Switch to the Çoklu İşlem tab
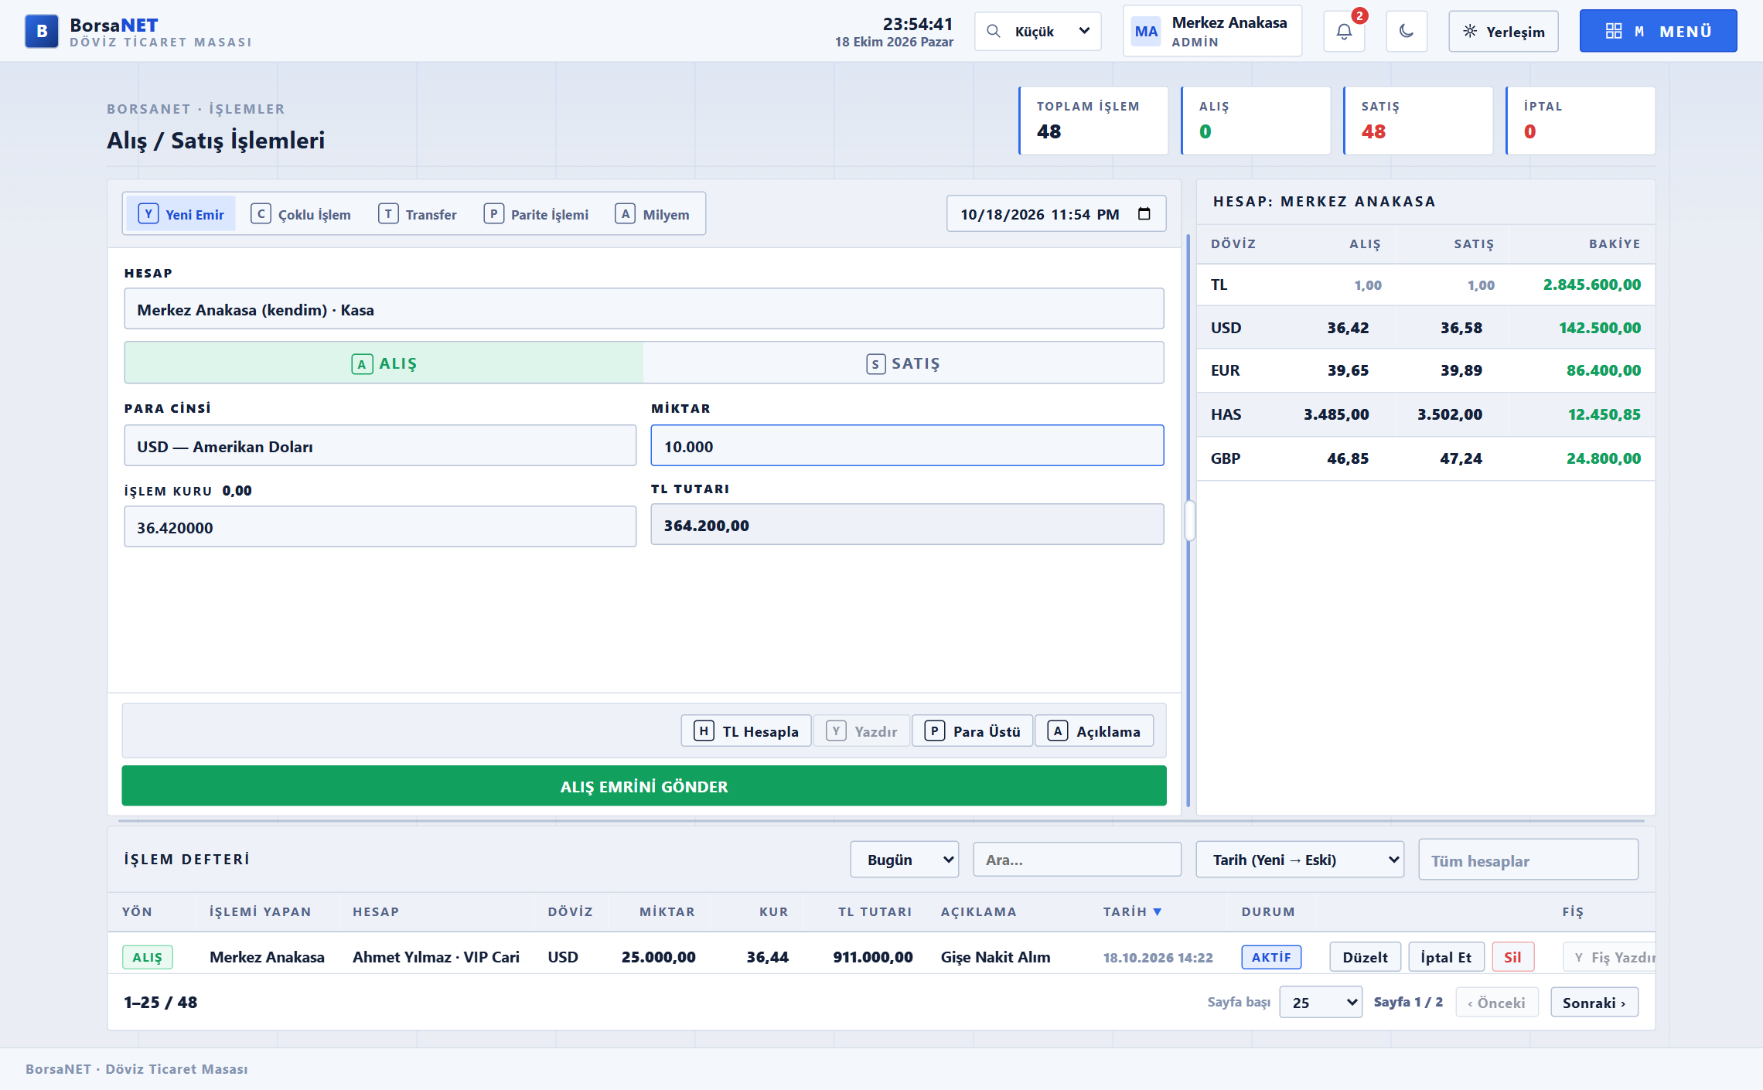Image resolution: width=1763 pixels, height=1090 pixels. click(x=301, y=214)
